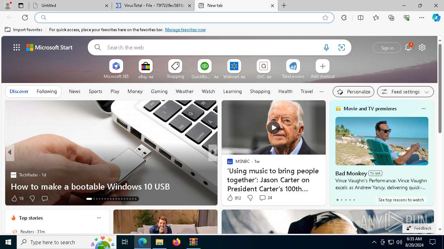444x249 pixels.
Task: Open Top stories options menu
Action: click(99, 218)
